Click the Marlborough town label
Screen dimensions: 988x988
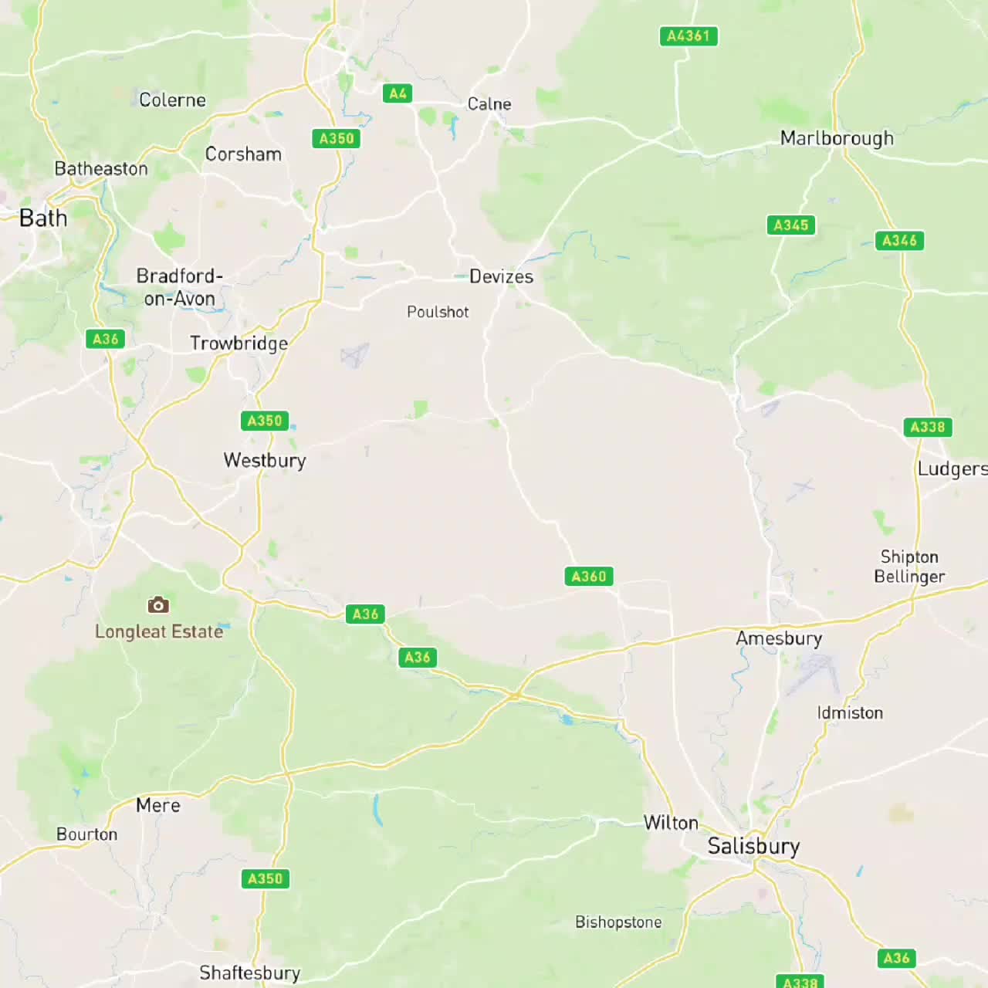[837, 138]
